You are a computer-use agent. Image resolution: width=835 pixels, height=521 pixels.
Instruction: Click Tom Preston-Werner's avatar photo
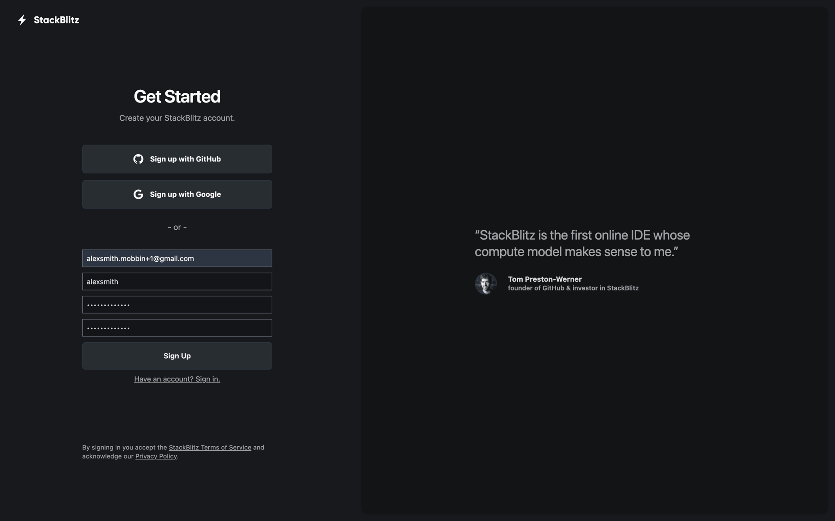(x=486, y=284)
